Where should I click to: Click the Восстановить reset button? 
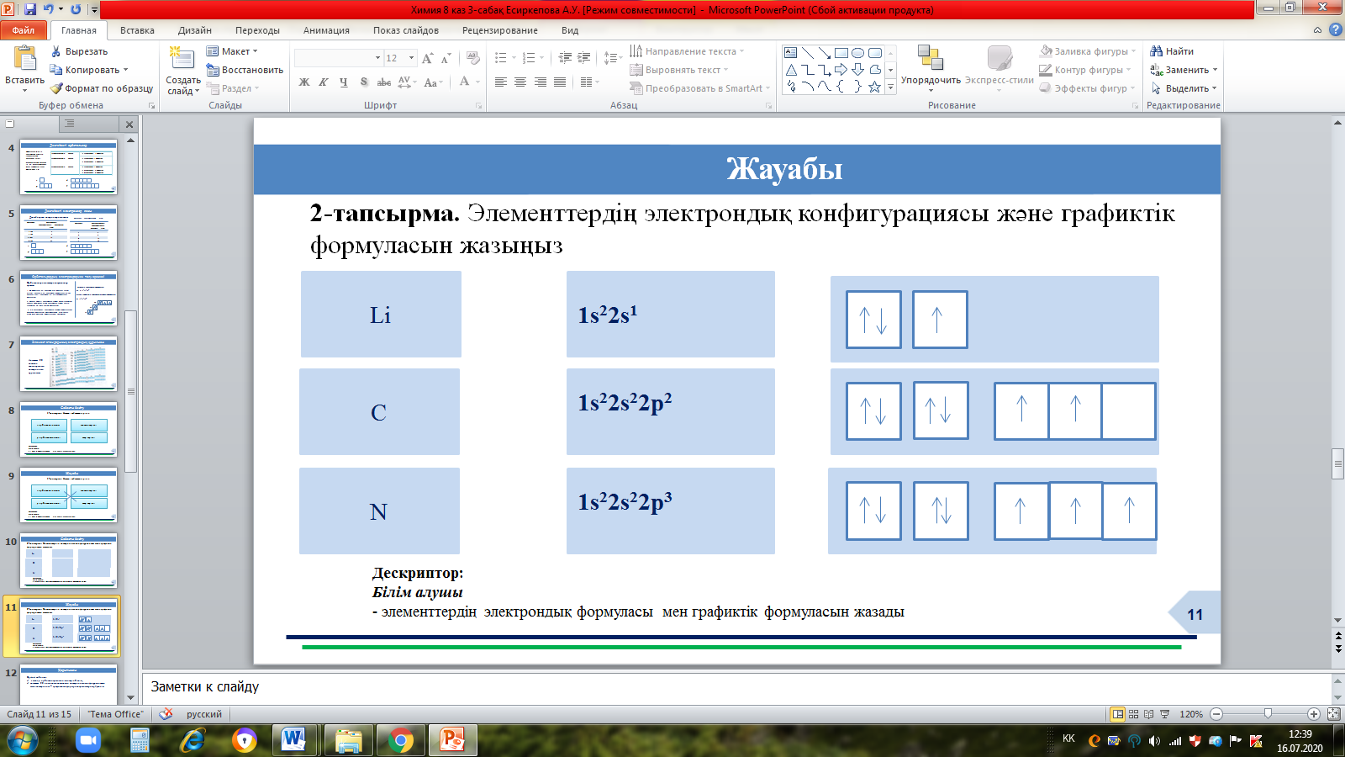245,70
